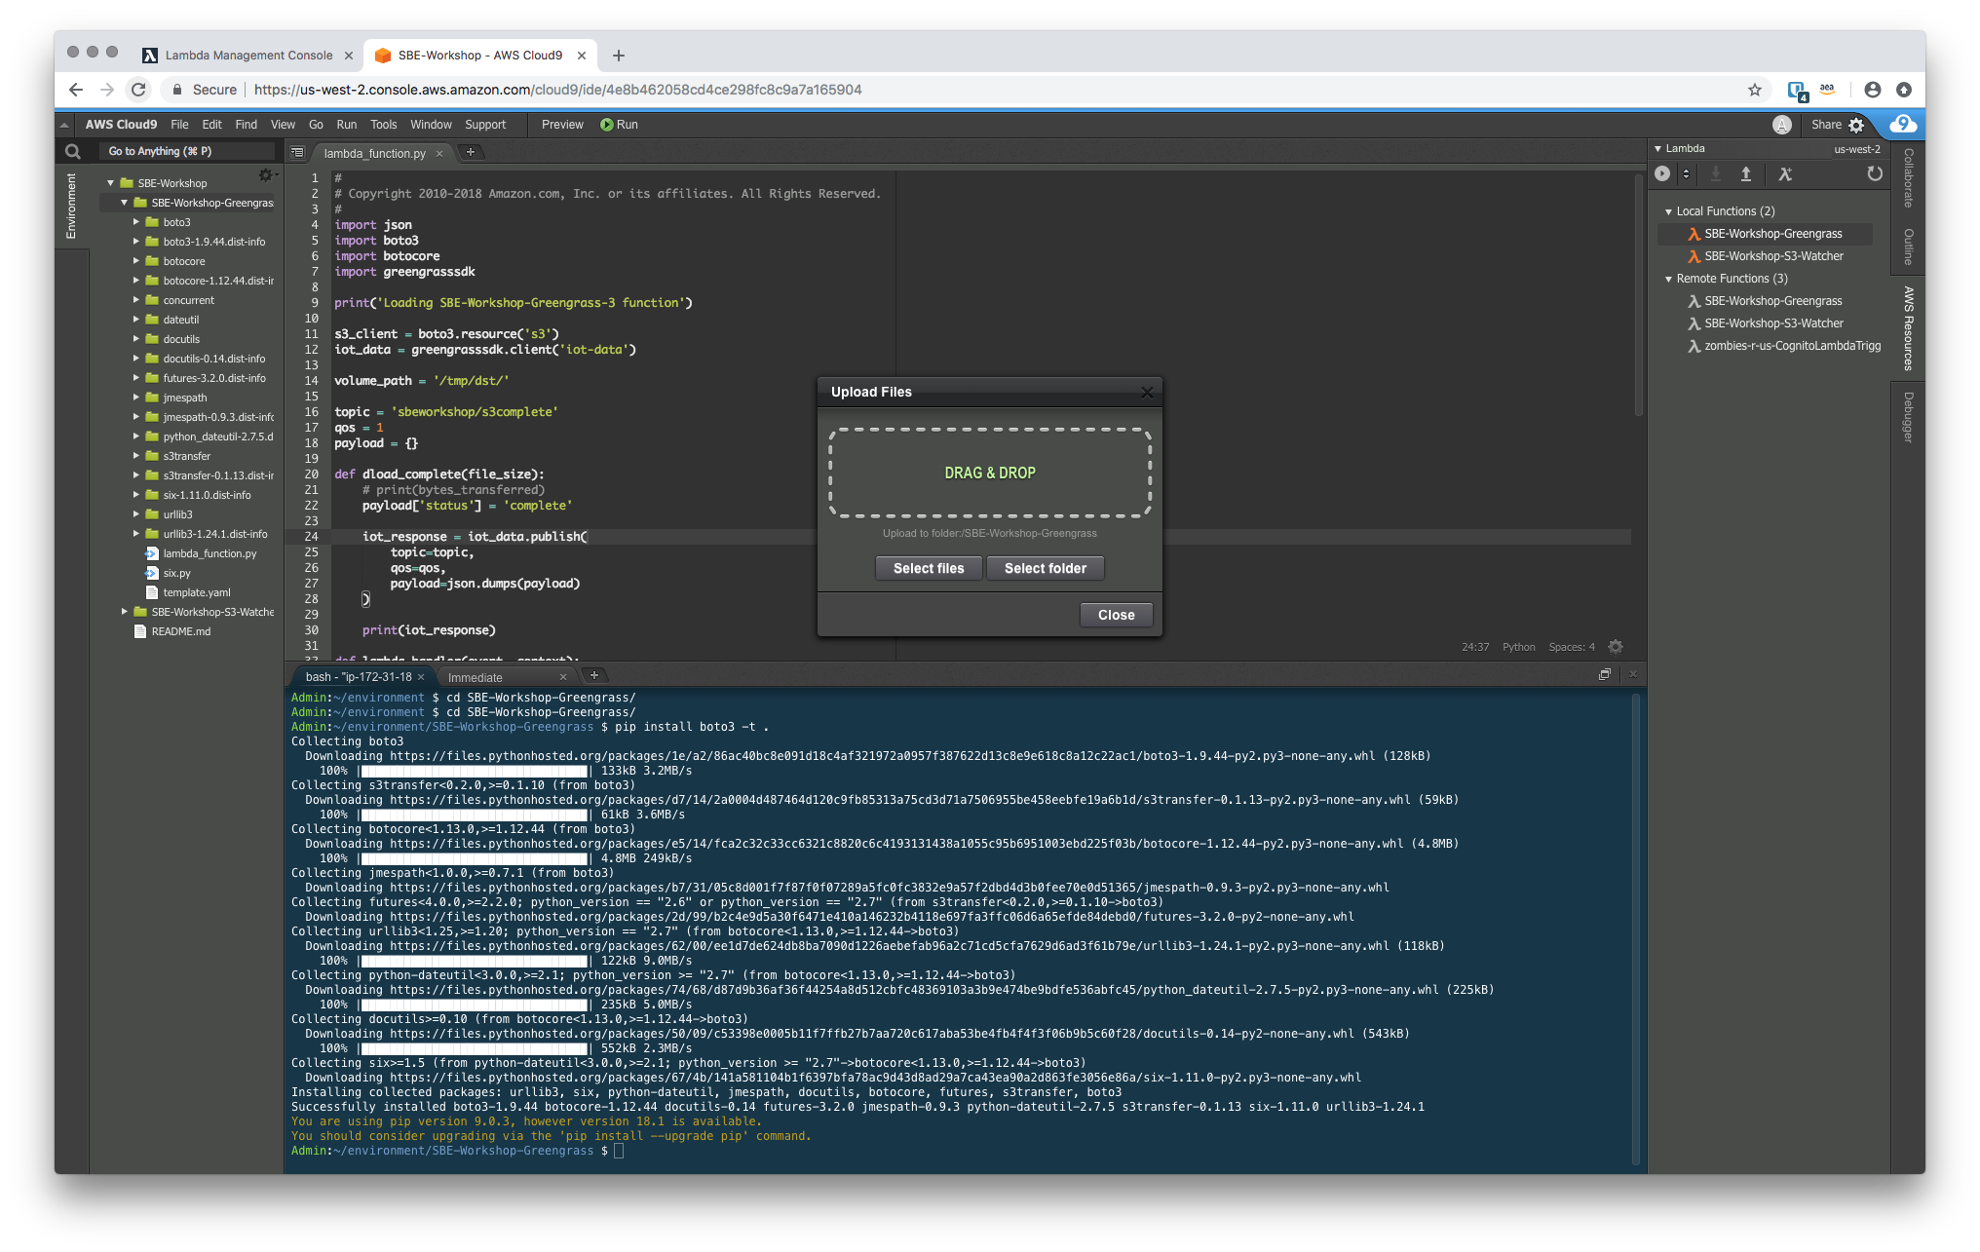
Task: Maximize the terminal panel
Action: click(x=1604, y=674)
